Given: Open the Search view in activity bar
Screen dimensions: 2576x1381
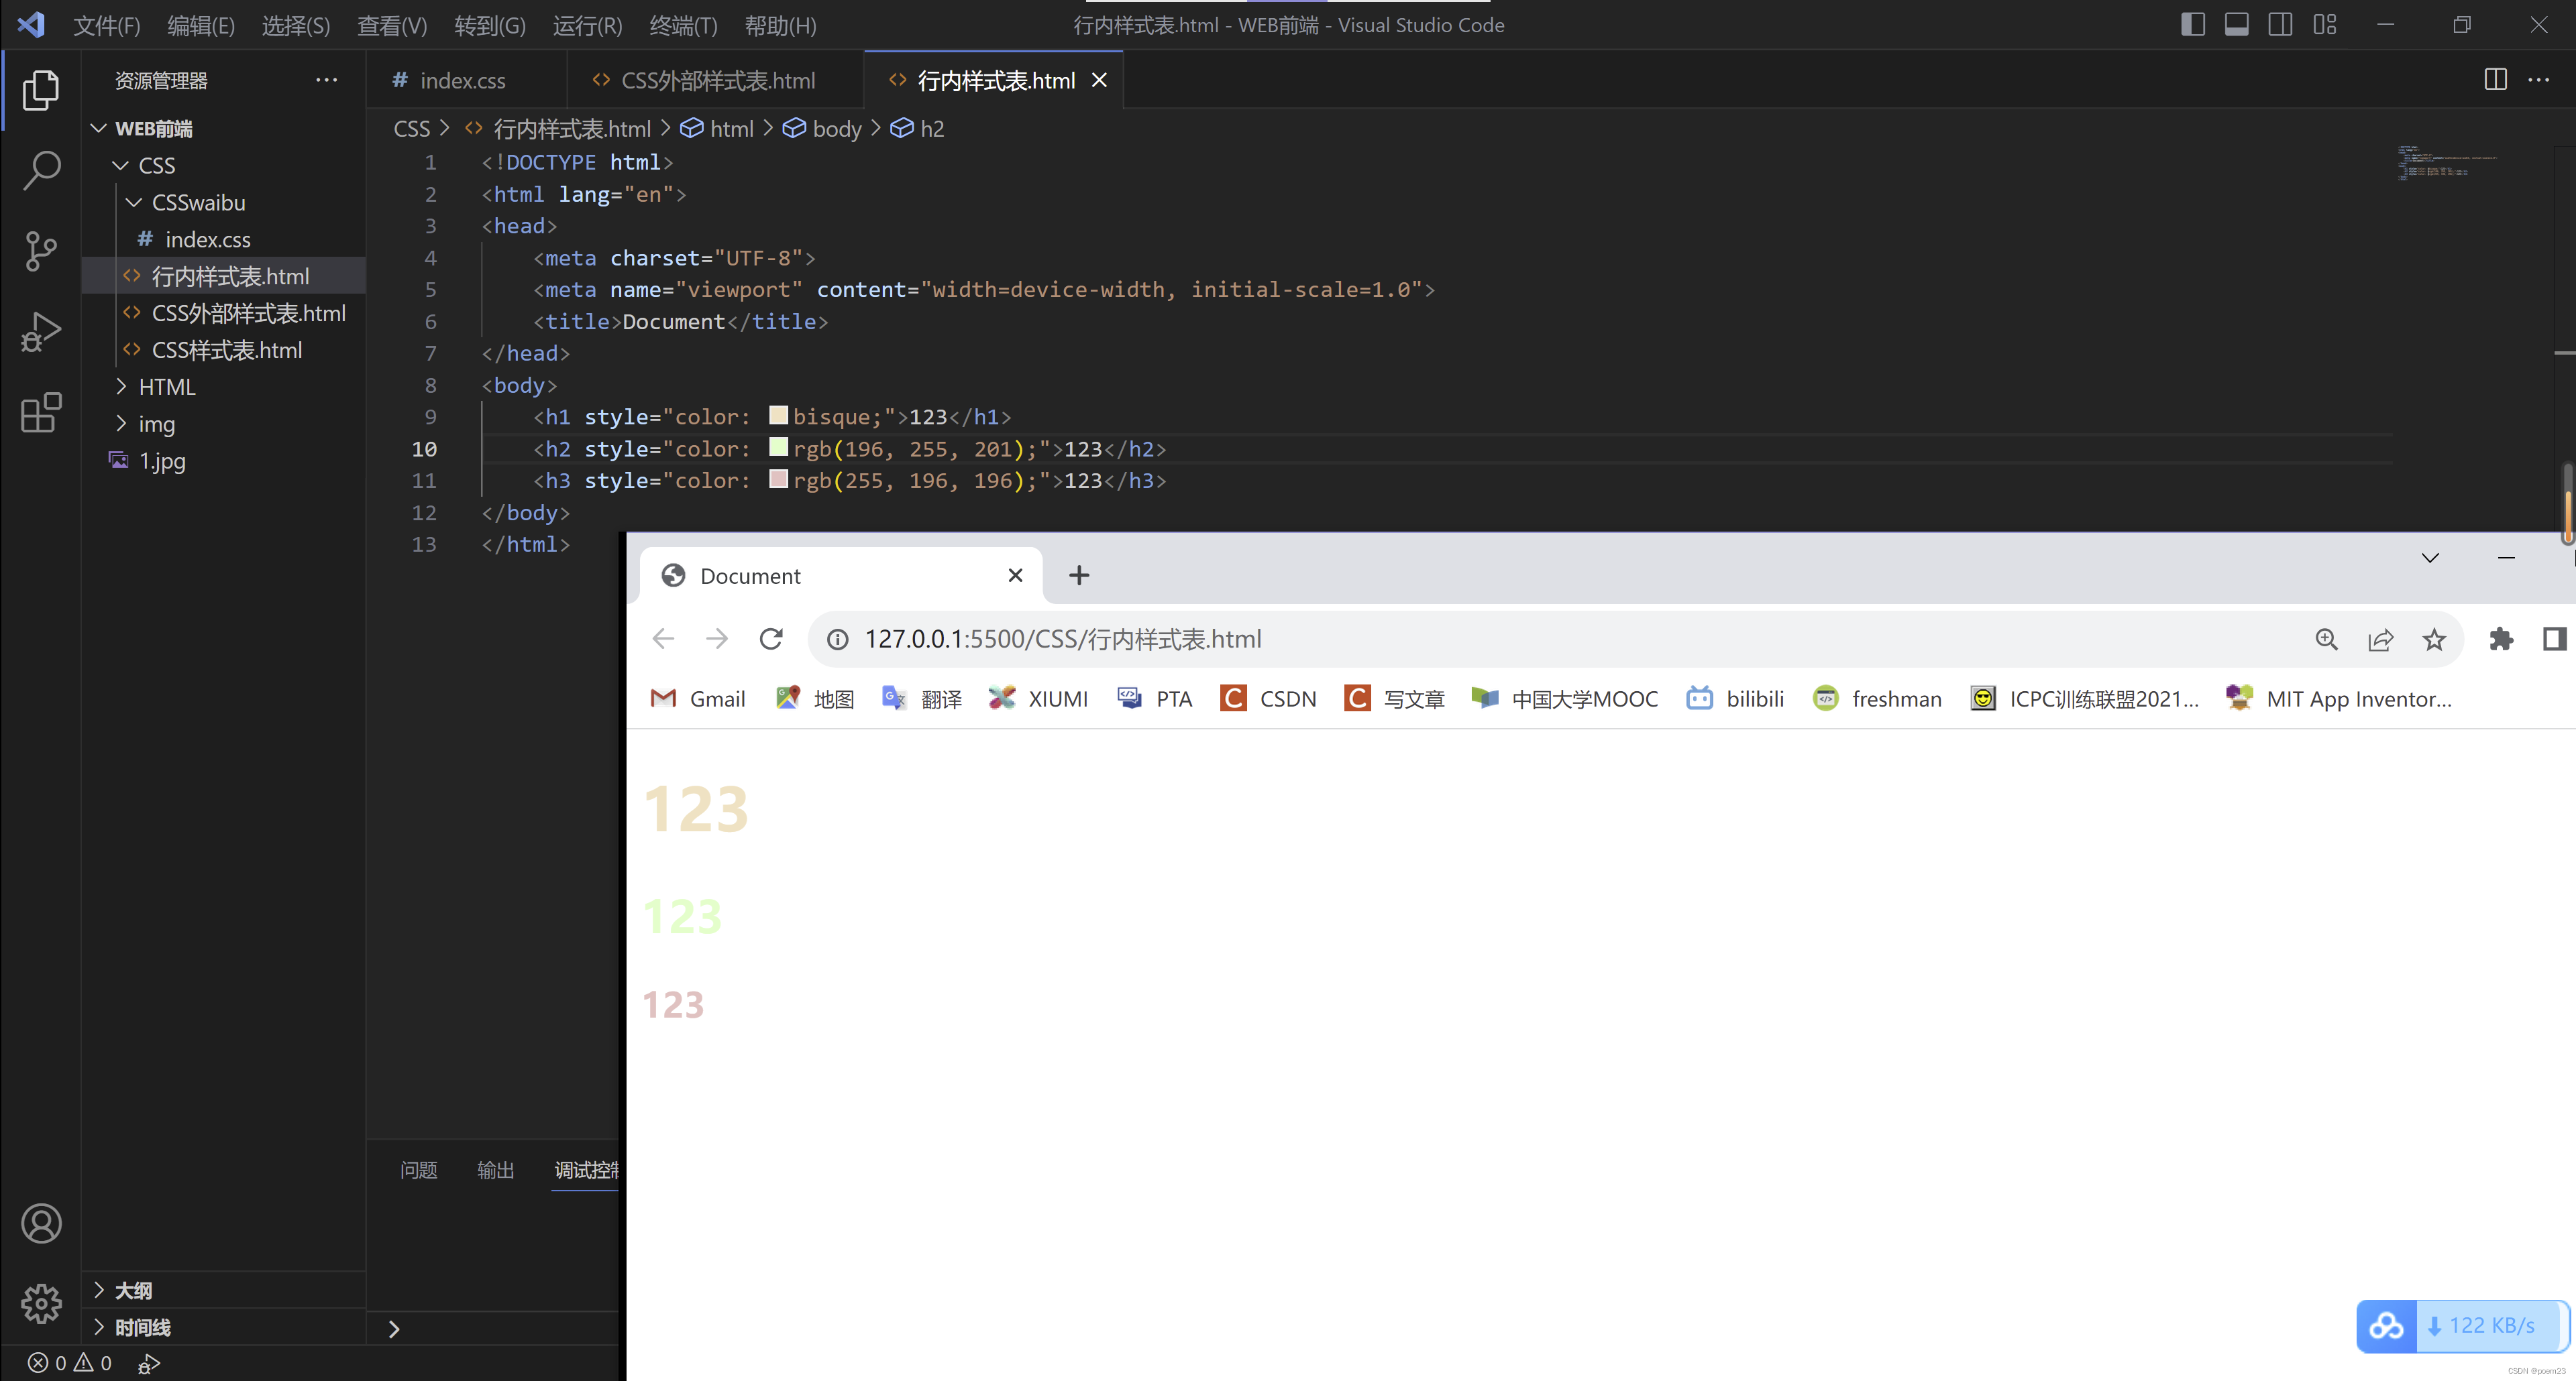Looking at the screenshot, I should pyautogui.click(x=41, y=170).
